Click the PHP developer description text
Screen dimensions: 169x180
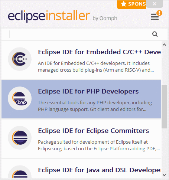coord(95,106)
